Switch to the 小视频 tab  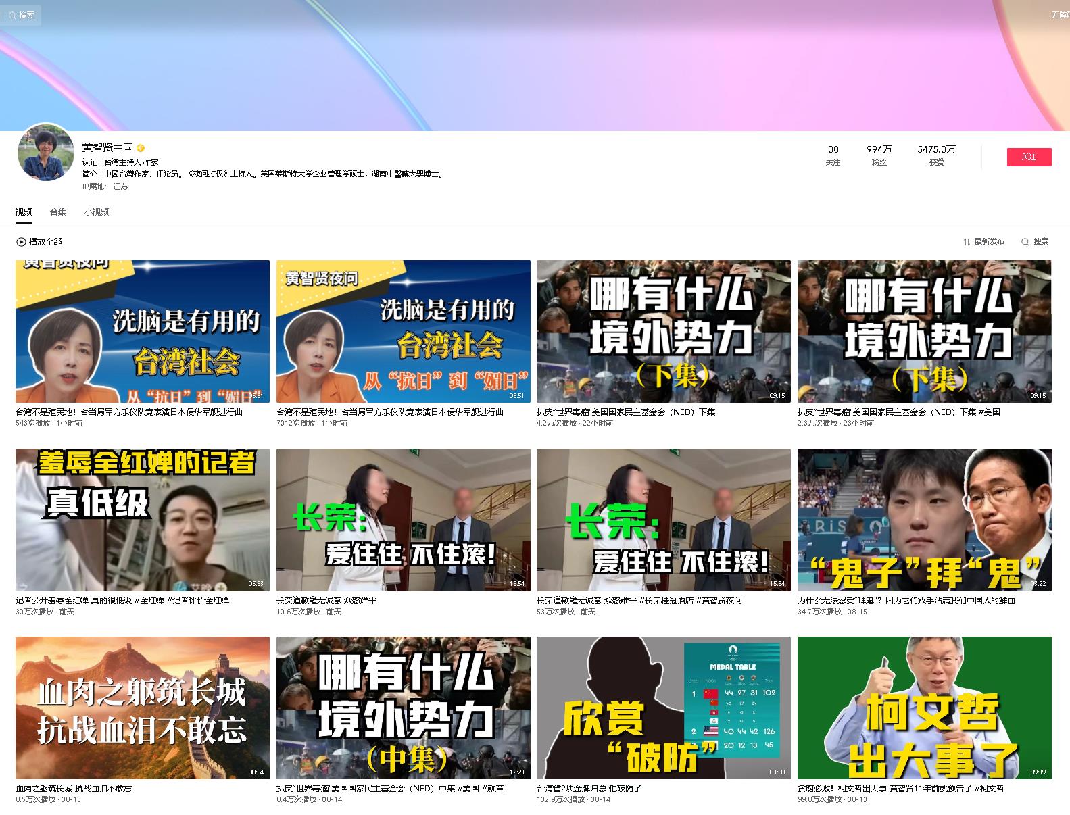click(x=97, y=212)
